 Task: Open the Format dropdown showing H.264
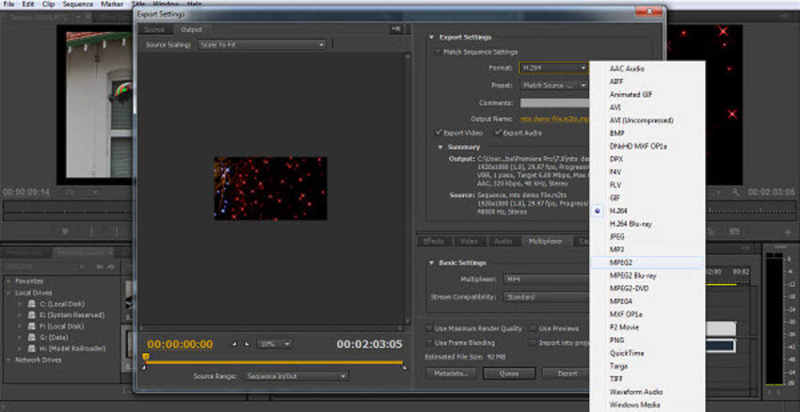(554, 68)
